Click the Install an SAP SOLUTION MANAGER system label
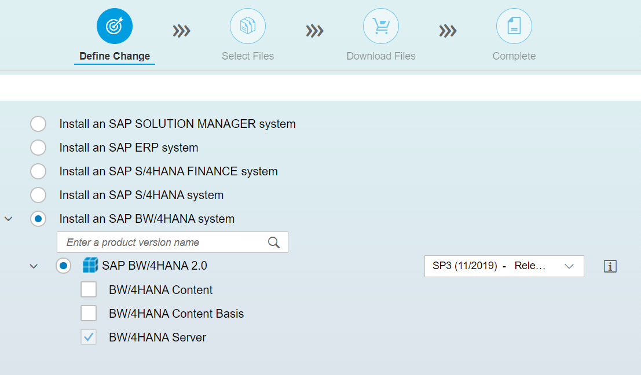 [177, 124]
